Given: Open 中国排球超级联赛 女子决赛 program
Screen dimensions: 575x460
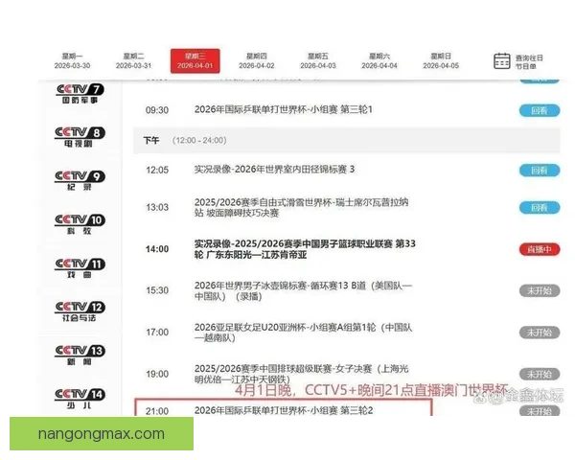Looking at the screenshot, I should (x=301, y=374).
